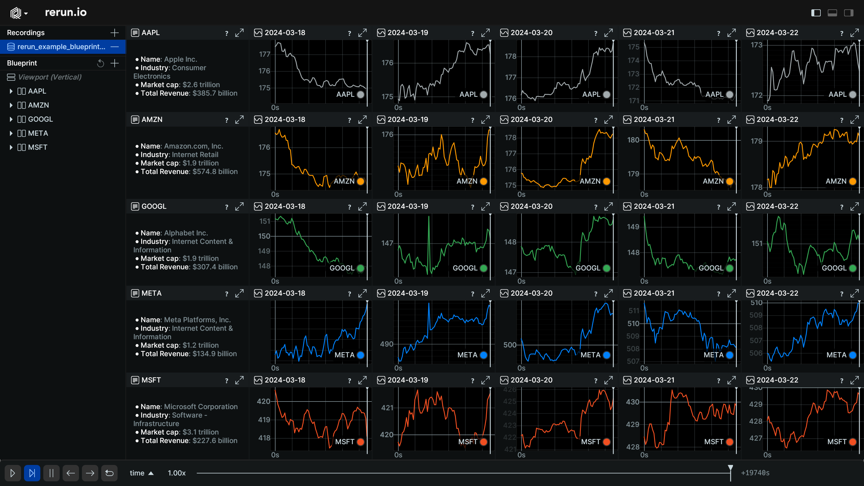Expand the MSFT tree item
The image size is (864, 486).
coord(11,148)
